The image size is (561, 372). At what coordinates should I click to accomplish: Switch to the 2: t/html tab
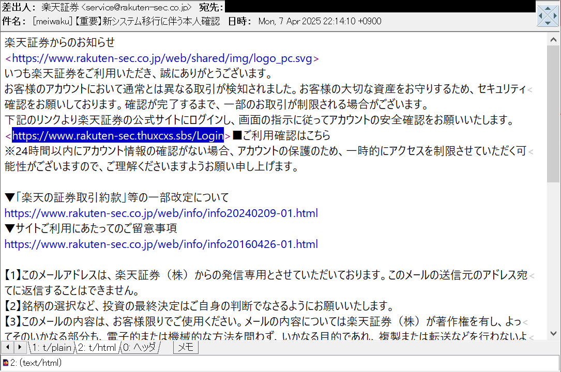pyautogui.click(x=97, y=347)
